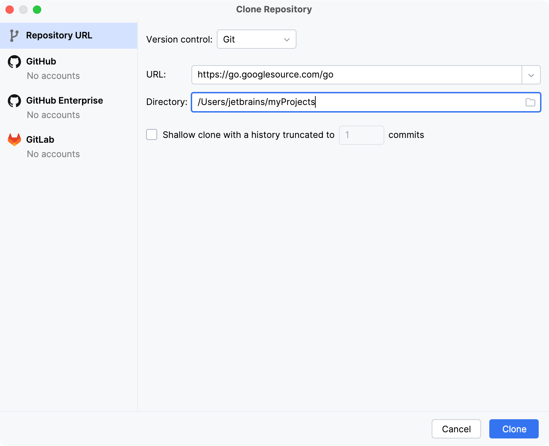This screenshot has width=549, height=446.
Task: Click the GitHub Enterprise octocat icon
Action: tap(14, 101)
